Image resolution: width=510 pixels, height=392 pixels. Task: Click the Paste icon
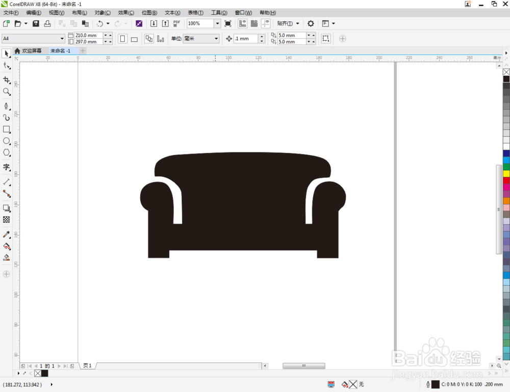(x=85, y=23)
